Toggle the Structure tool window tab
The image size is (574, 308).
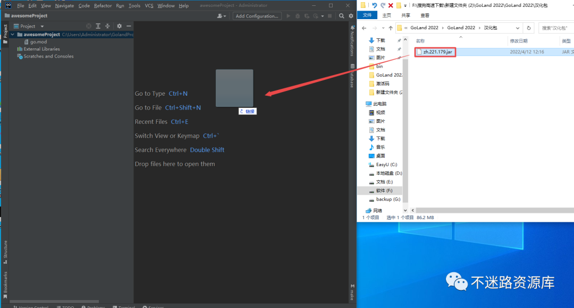(x=5, y=252)
